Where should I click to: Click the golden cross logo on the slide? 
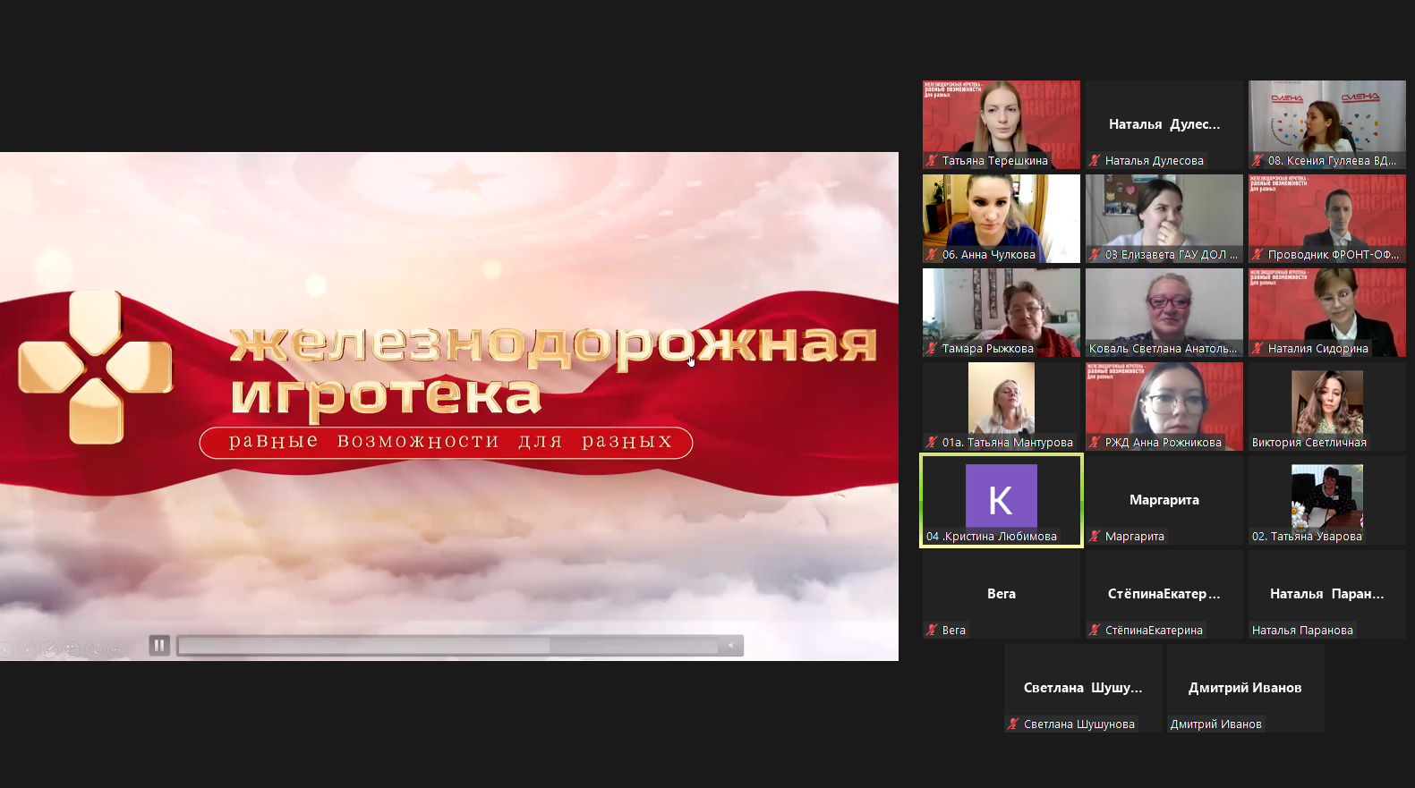pos(95,368)
